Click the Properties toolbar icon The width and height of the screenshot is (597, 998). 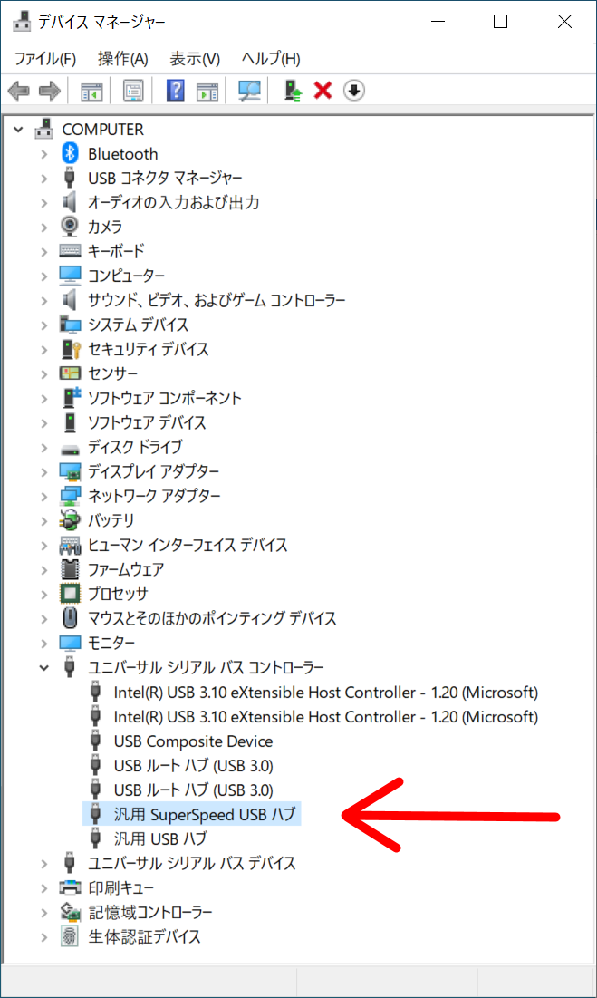coord(133,91)
